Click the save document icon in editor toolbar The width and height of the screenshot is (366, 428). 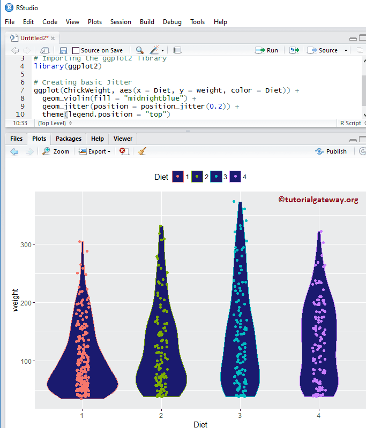click(x=63, y=50)
